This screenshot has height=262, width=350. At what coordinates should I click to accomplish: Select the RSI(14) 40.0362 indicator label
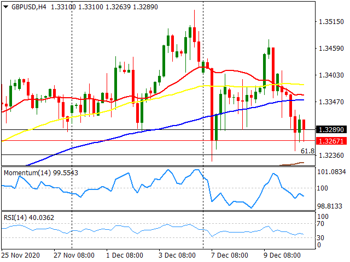(x=29, y=217)
